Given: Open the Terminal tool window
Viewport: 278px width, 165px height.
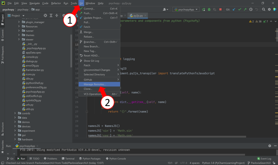Looking at the screenshot, I should click(68, 158).
